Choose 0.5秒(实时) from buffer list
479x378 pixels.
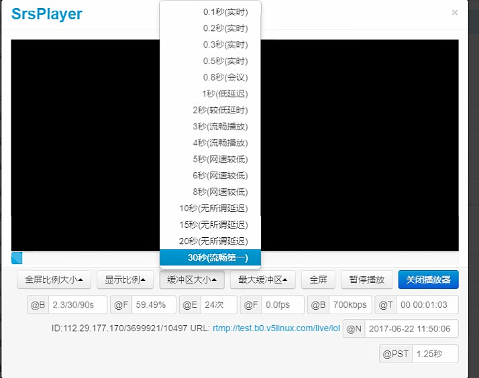click(x=225, y=61)
